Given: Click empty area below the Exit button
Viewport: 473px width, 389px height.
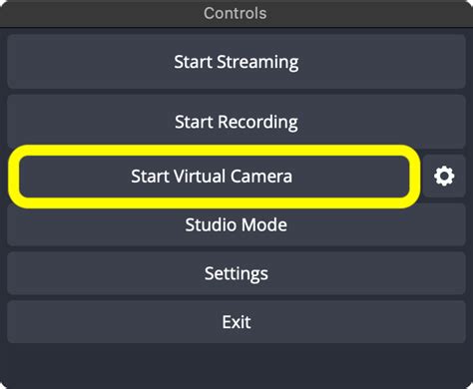Looking at the screenshot, I should click(236, 366).
